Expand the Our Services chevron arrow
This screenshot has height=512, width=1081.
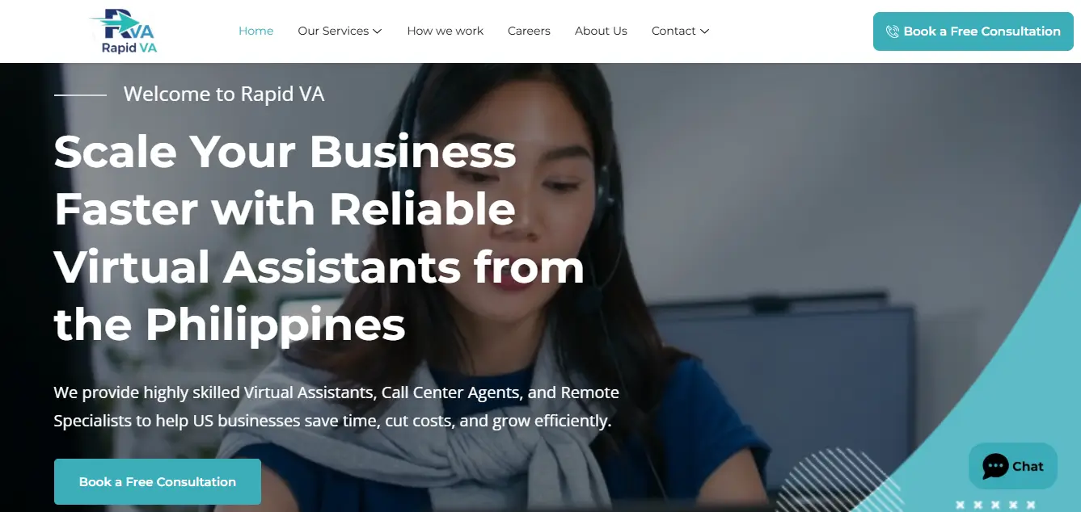378,31
